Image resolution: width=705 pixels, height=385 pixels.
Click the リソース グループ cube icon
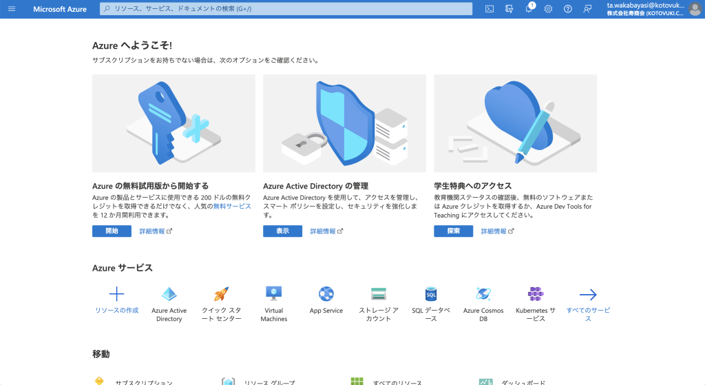[x=229, y=382]
